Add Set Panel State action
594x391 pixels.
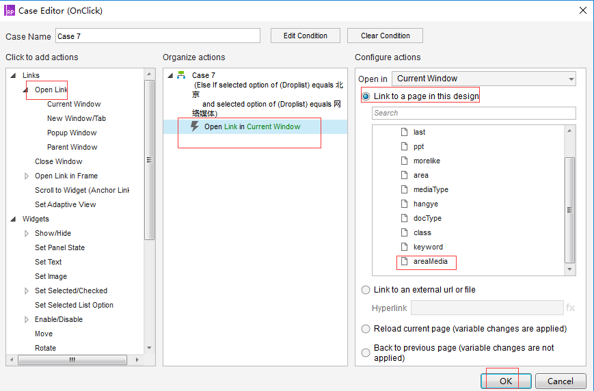point(59,247)
